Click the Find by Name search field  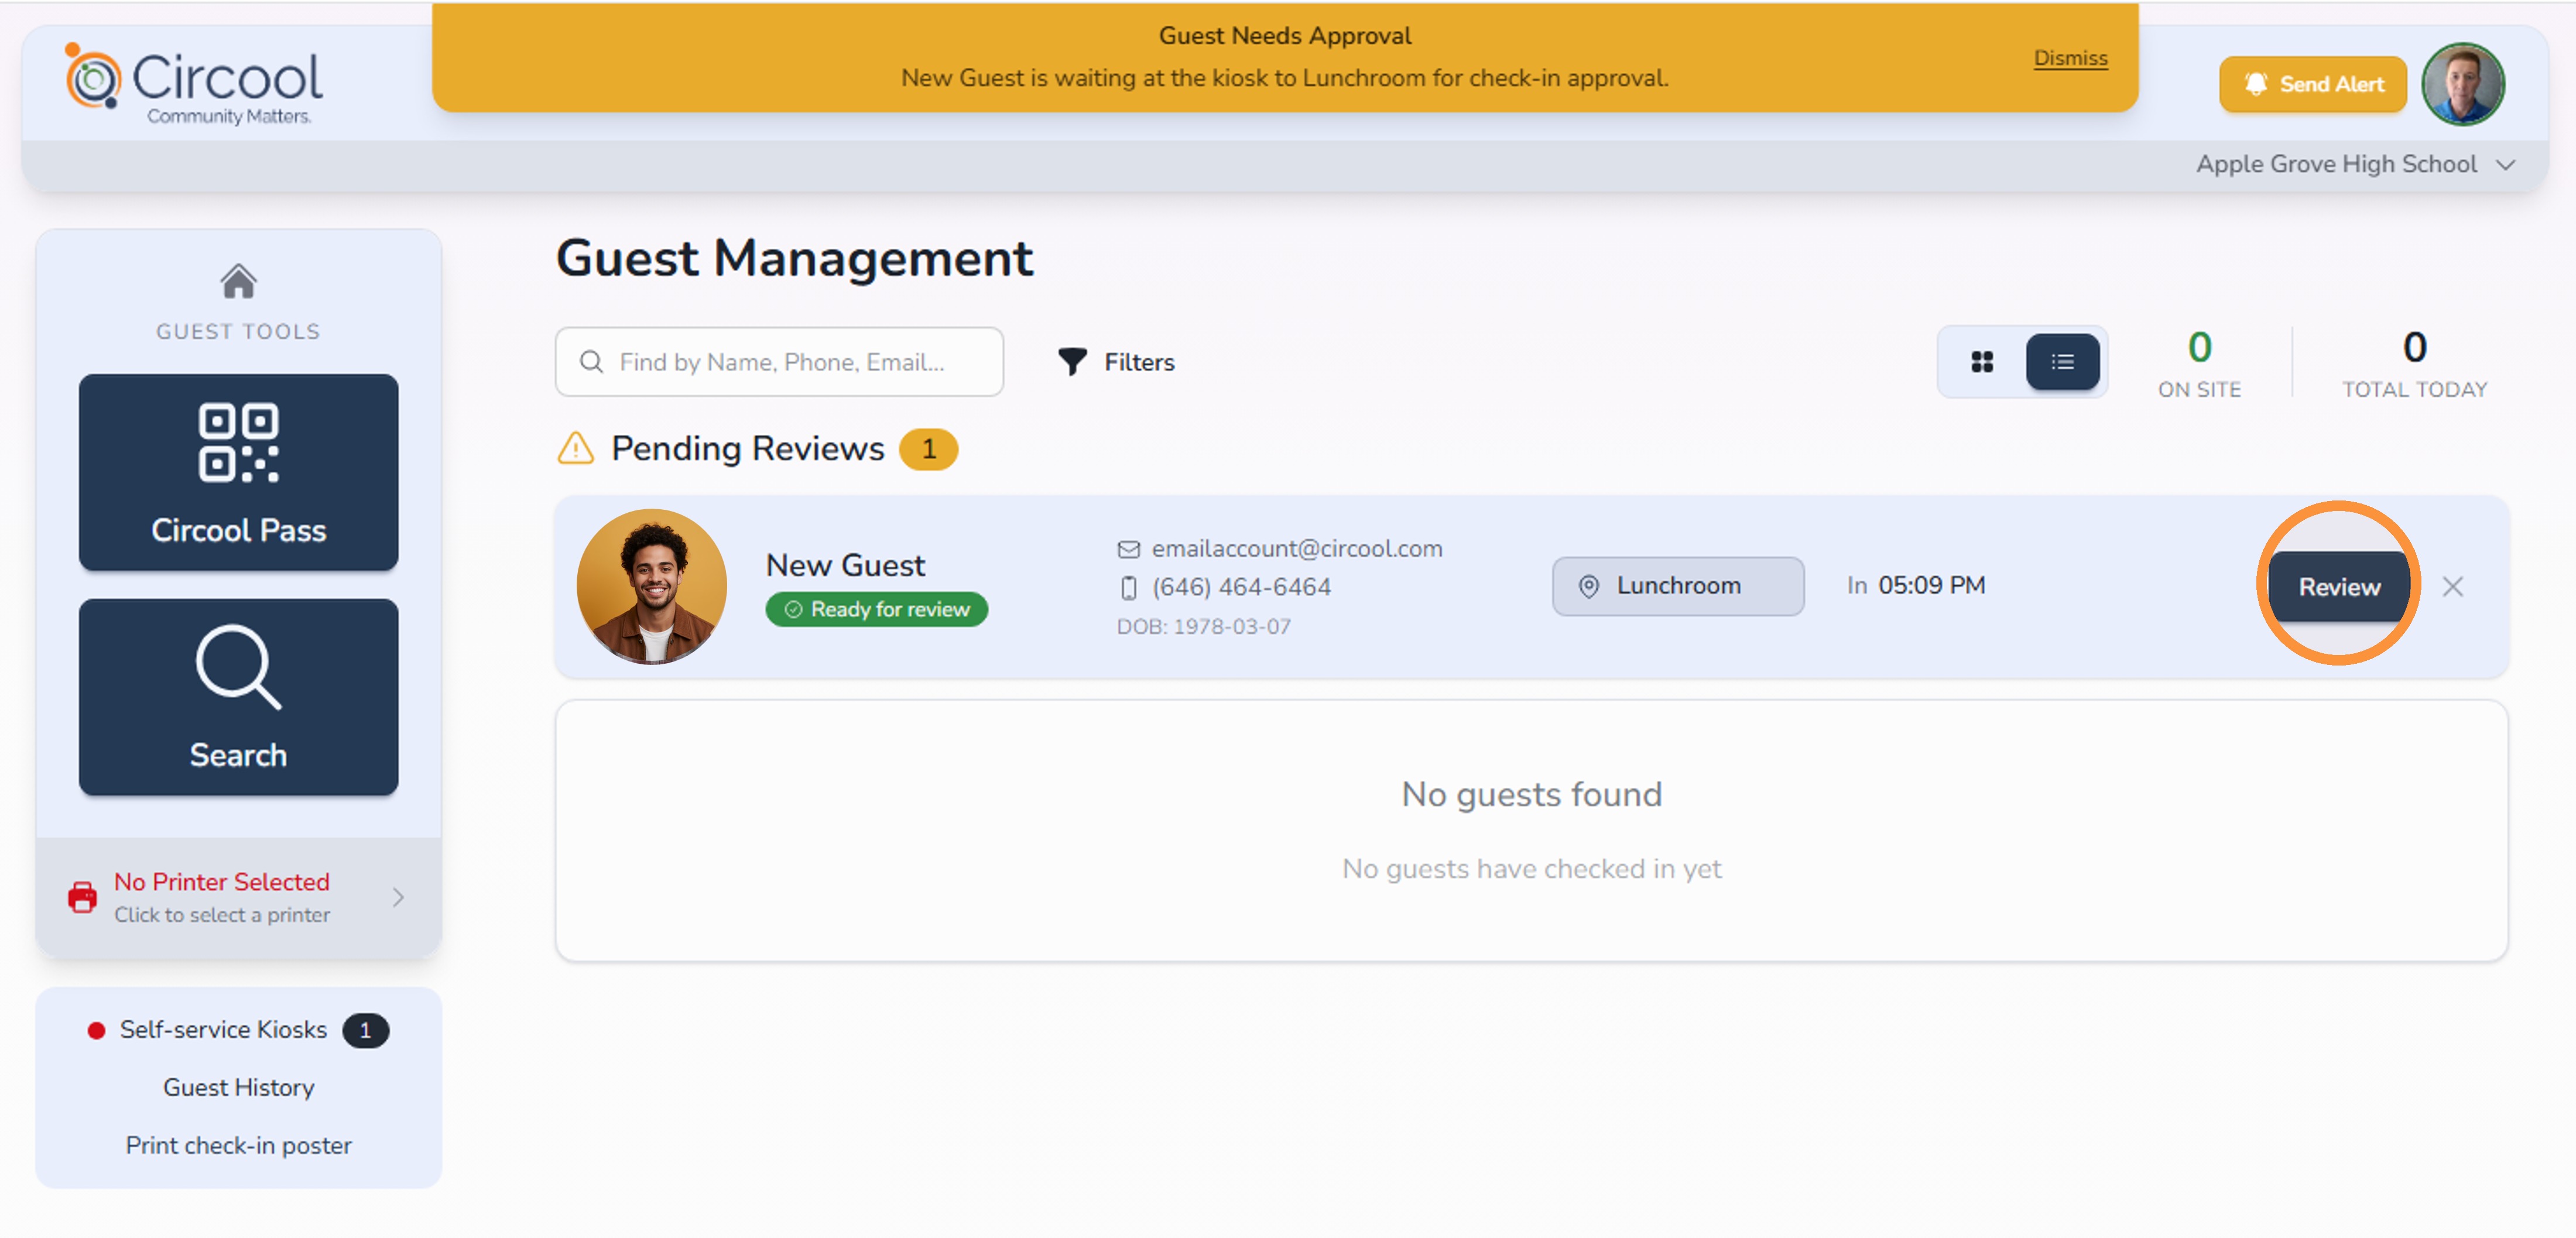coord(779,361)
